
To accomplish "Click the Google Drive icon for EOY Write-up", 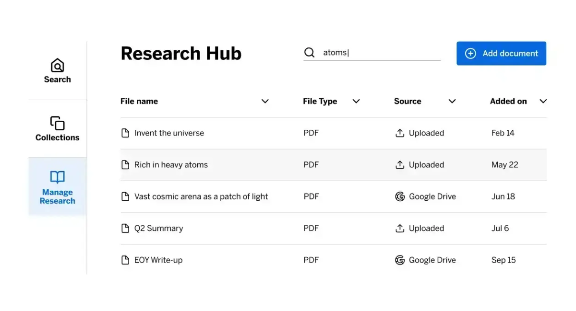I will [x=400, y=260].
